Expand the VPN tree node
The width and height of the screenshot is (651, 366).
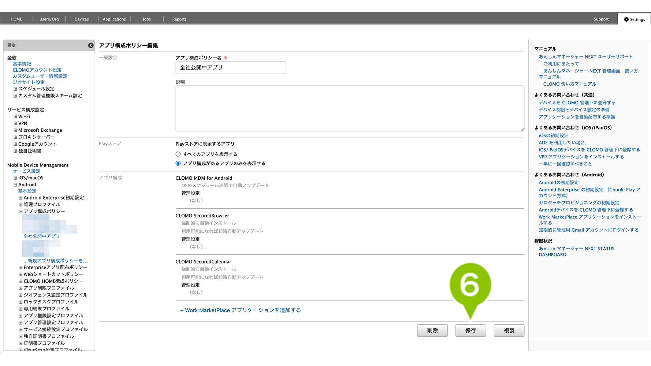coord(15,124)
